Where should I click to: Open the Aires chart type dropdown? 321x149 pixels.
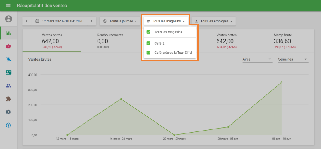[x=257, y=59]
